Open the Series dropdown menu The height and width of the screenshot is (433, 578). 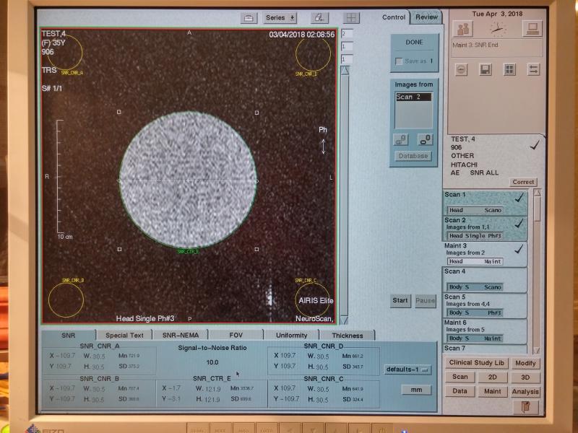pos(280,17)
